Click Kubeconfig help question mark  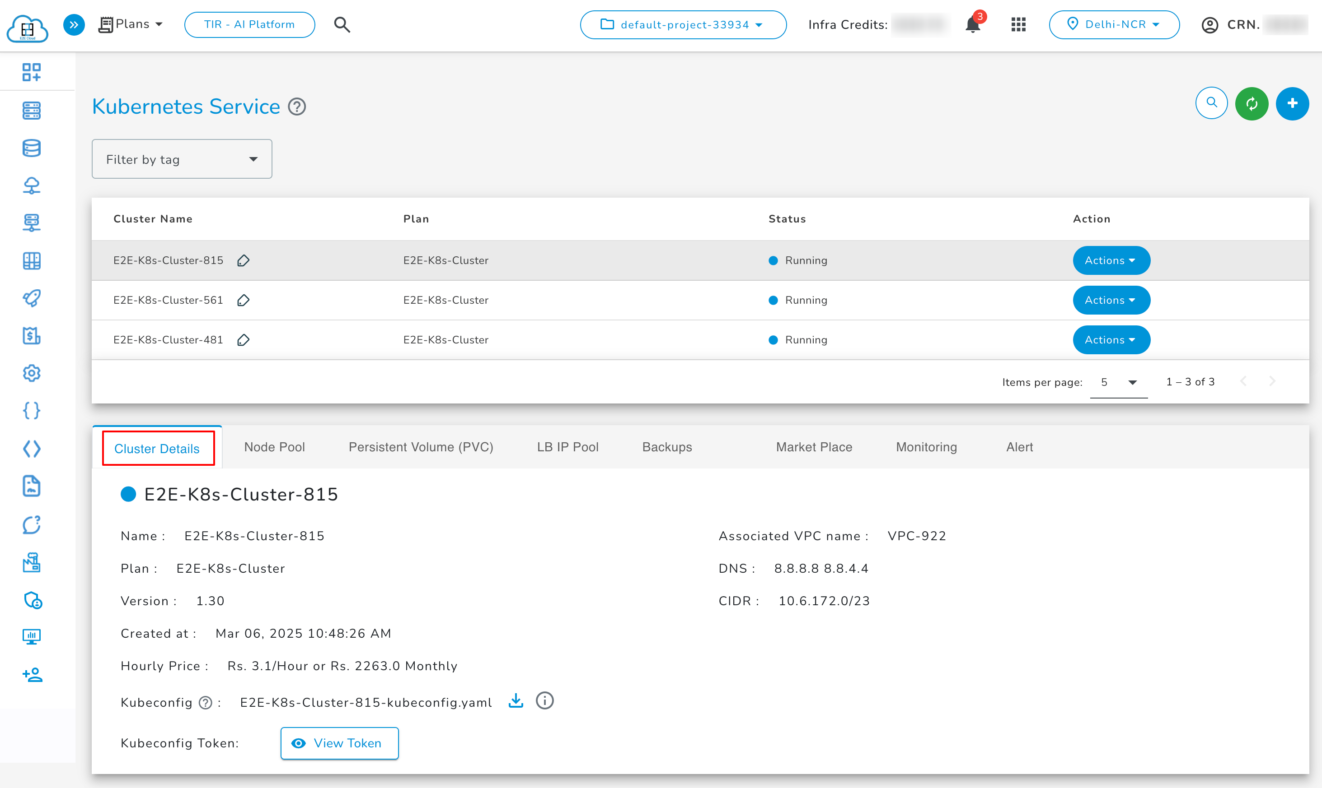pyautogui.click(x=205, y=703)
